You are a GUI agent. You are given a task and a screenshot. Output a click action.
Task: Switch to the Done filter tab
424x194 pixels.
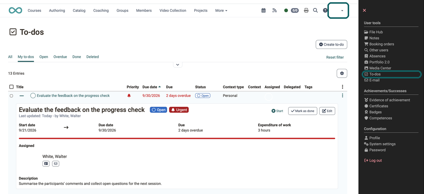point(77,57)
